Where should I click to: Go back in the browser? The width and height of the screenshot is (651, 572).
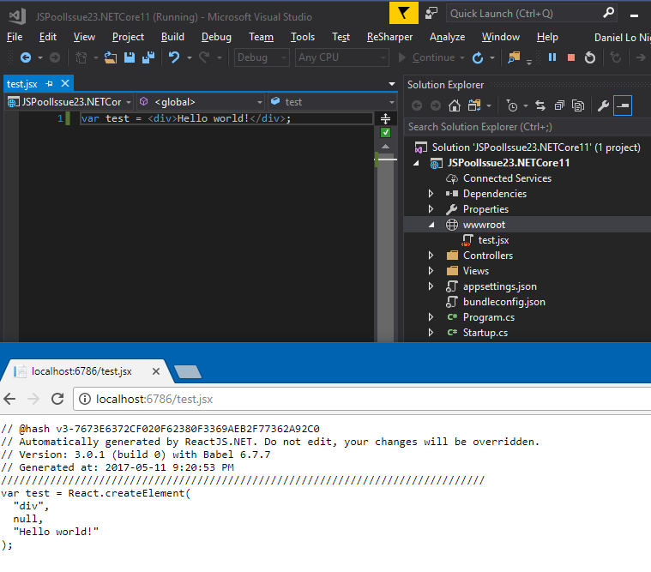[9, 399]
